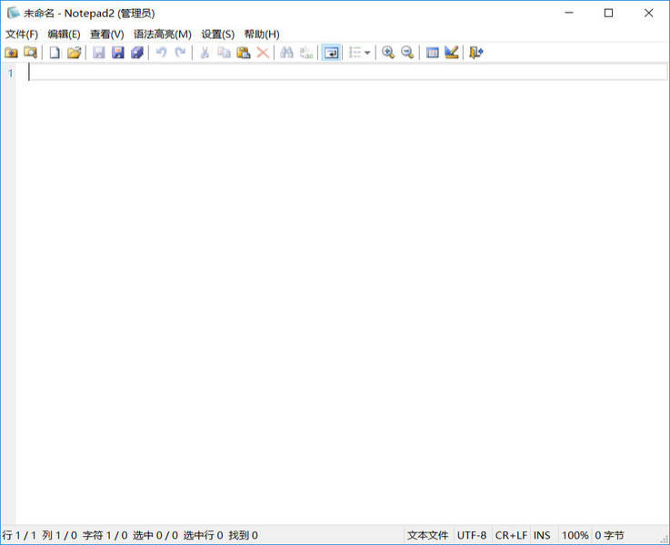Expand the list style dropdown arrow
This screenshot has height=545, width=670.
367,53
